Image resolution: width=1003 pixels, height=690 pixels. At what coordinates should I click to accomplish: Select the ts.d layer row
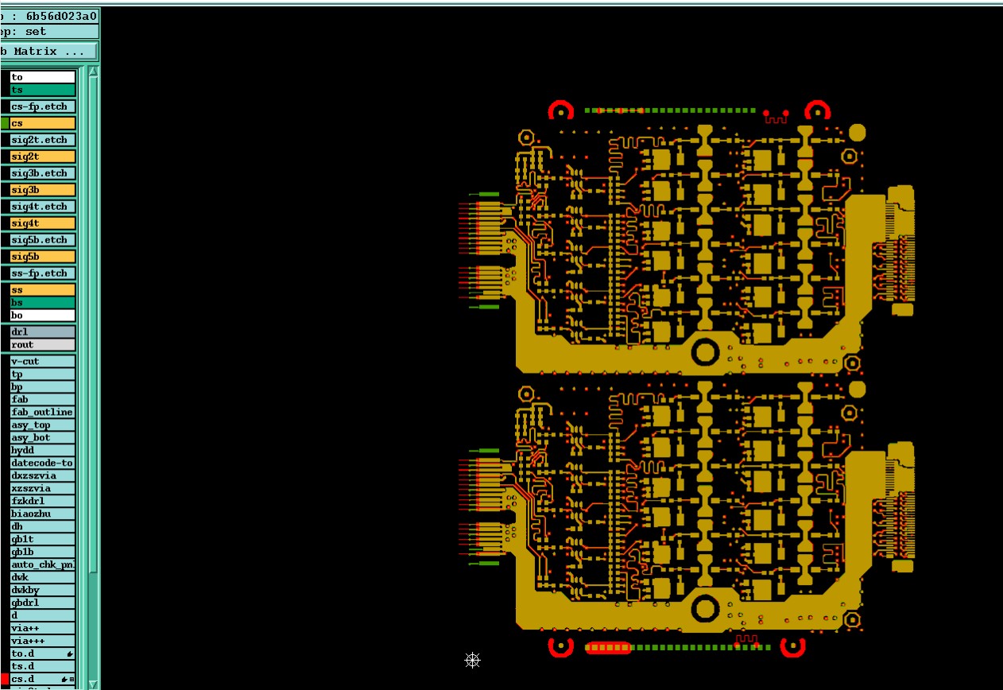(43, 667)
